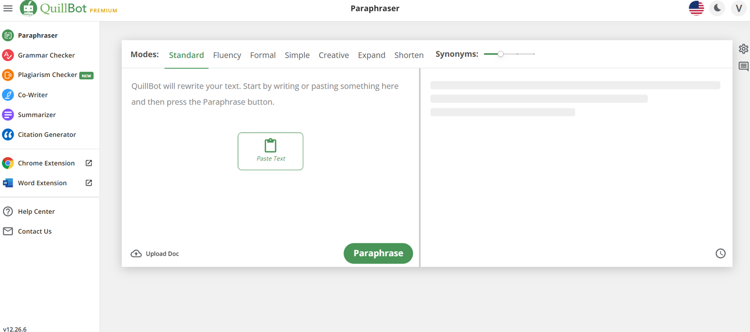Open Contact Us link
The width and height of the screenshot is (750, 332).
pyautogui.click(x=35, y=231)
